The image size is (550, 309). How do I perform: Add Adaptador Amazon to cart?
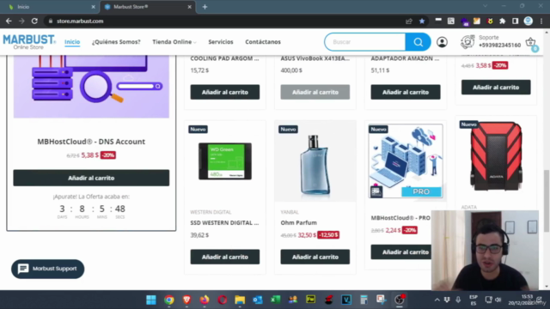tap(406, 92)
